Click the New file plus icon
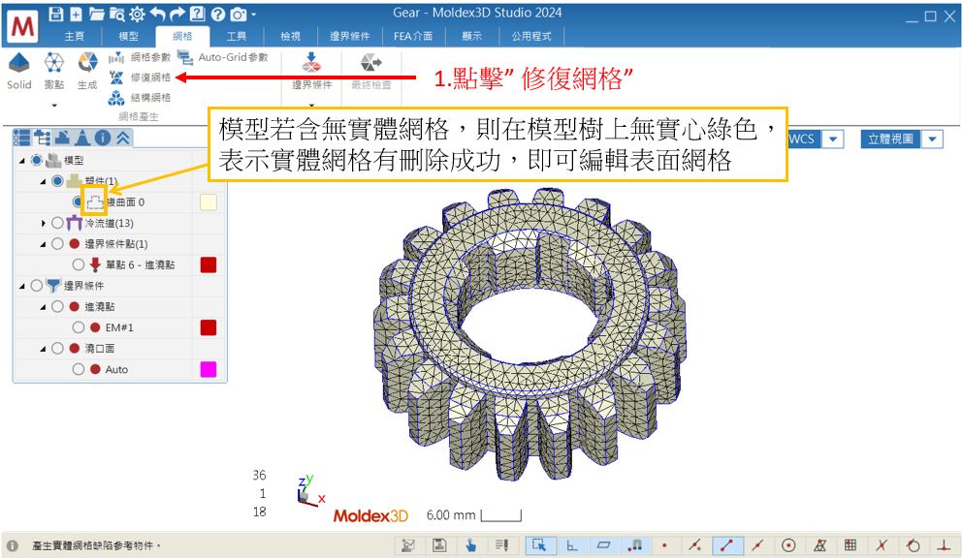The width and height of the screenshot is (963, 558). click(x=77, y=14)
